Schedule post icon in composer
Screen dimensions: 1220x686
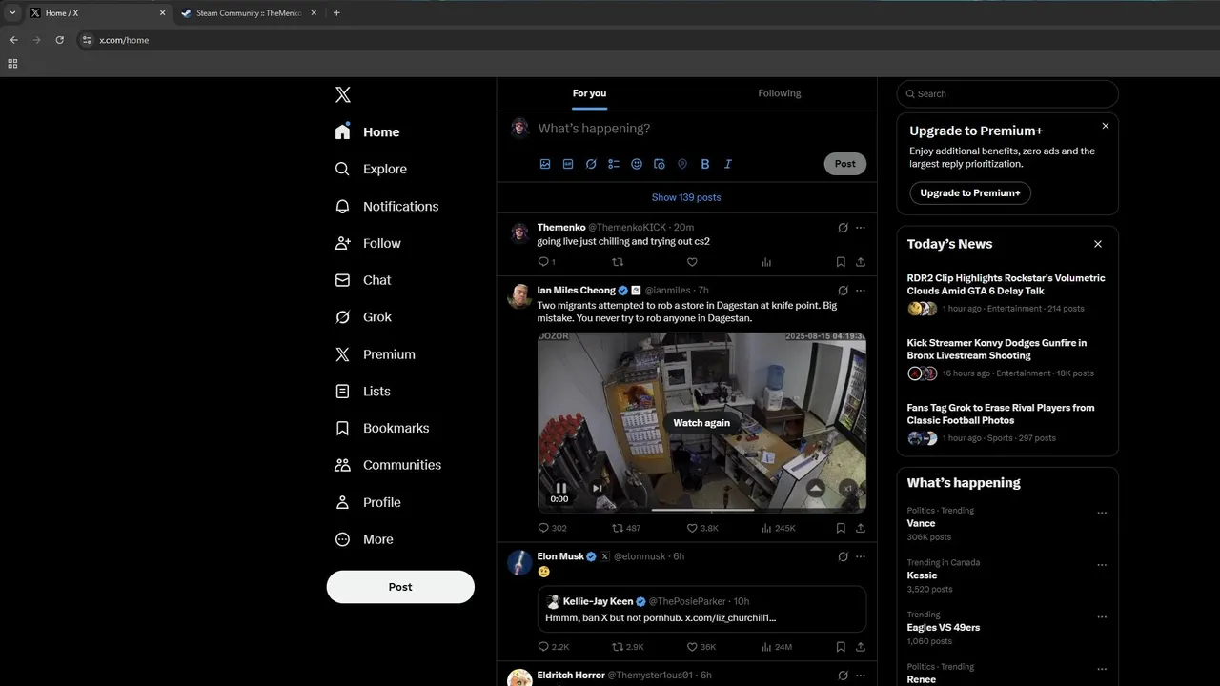(x=660, y=164)
